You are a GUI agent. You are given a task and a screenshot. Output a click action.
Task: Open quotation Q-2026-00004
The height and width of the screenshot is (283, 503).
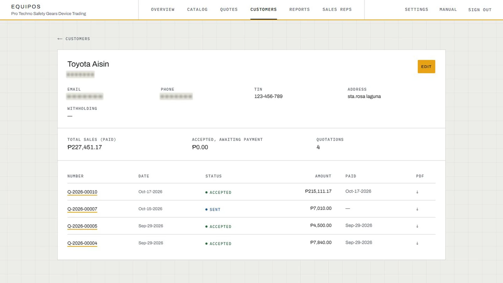coord(82,243)
